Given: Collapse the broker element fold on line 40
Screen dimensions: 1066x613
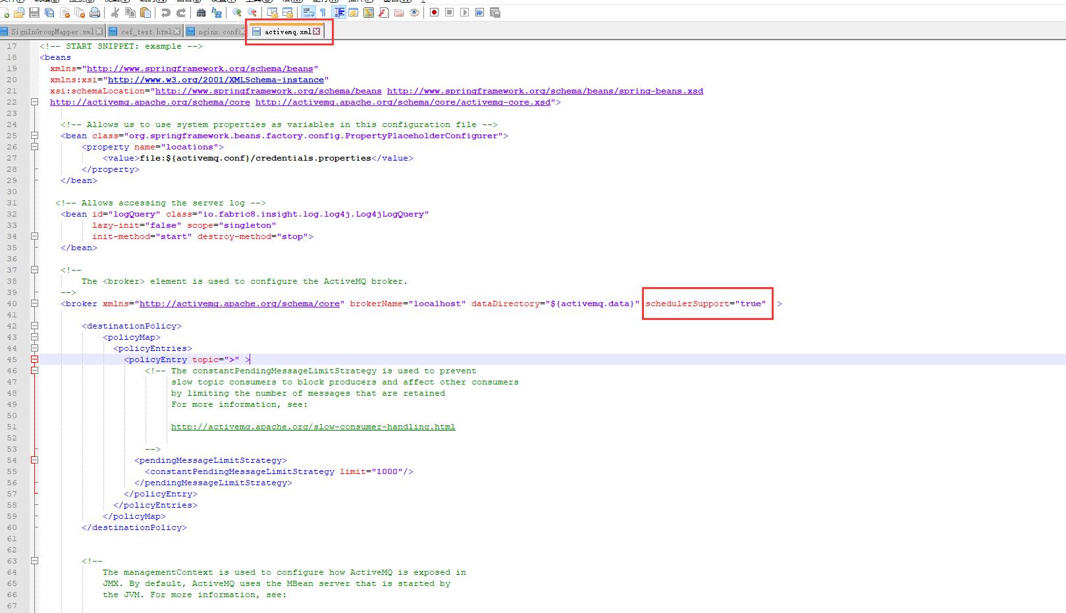Looking at the screenshot, I should click(34, 304).
